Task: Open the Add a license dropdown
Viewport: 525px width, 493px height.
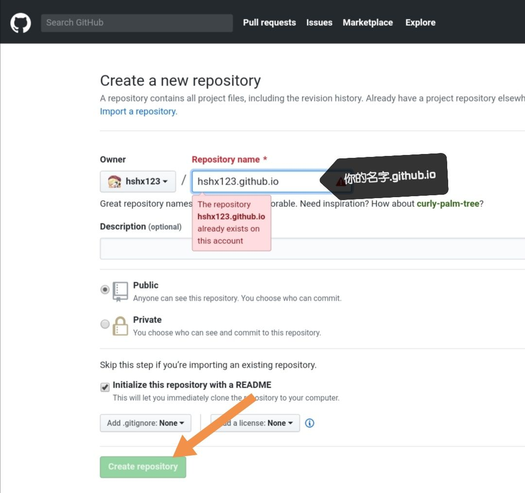Action: coord(255,423)
